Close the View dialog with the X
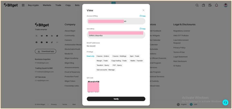The height and width of the screenshot is (109, 232). pos(144,10)
